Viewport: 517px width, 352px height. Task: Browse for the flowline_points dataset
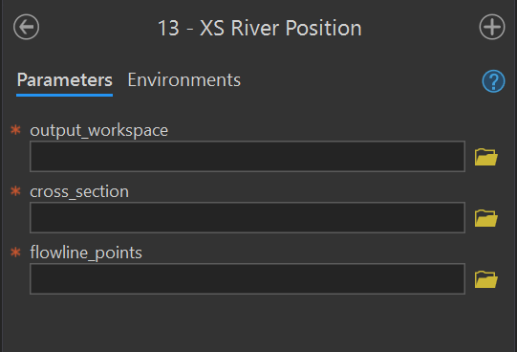[486, 279]
